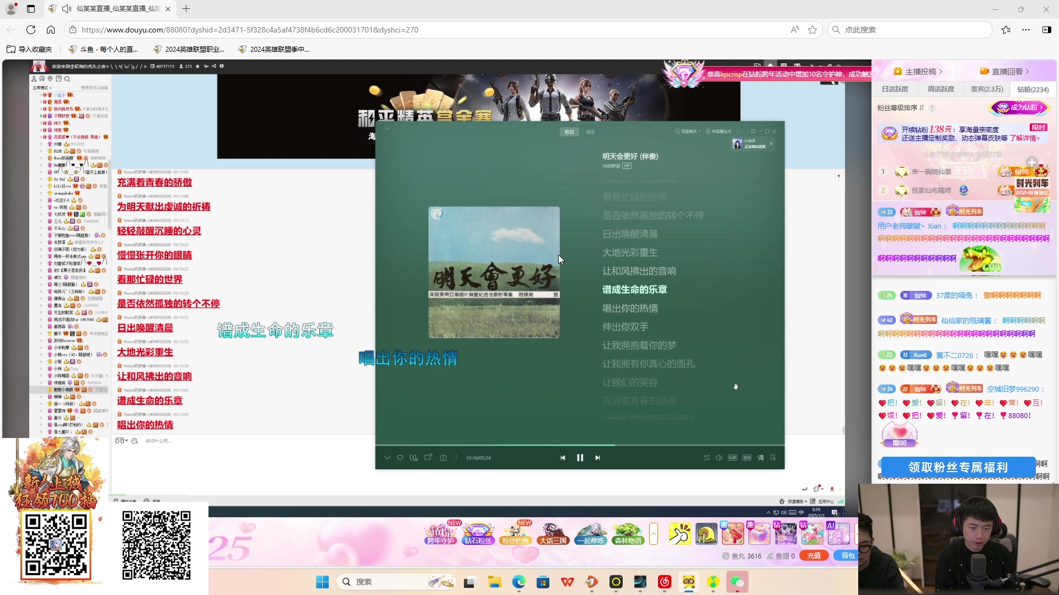Skip to previous track in music player
Image resolution: width=1059 pixels, height=595 pixels.
[x=563, y=458]
